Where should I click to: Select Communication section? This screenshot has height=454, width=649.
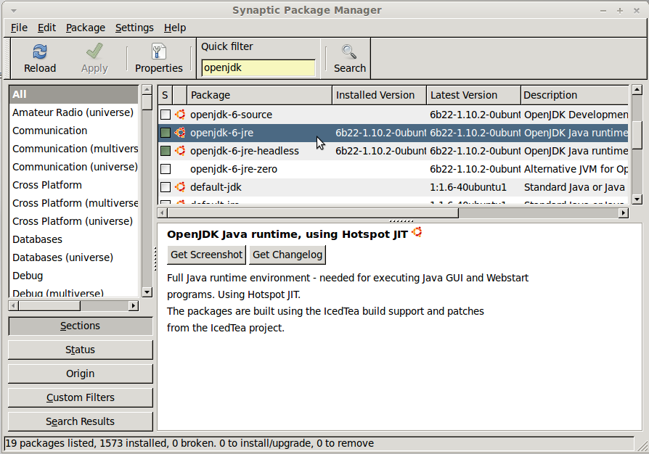(73, 131)
